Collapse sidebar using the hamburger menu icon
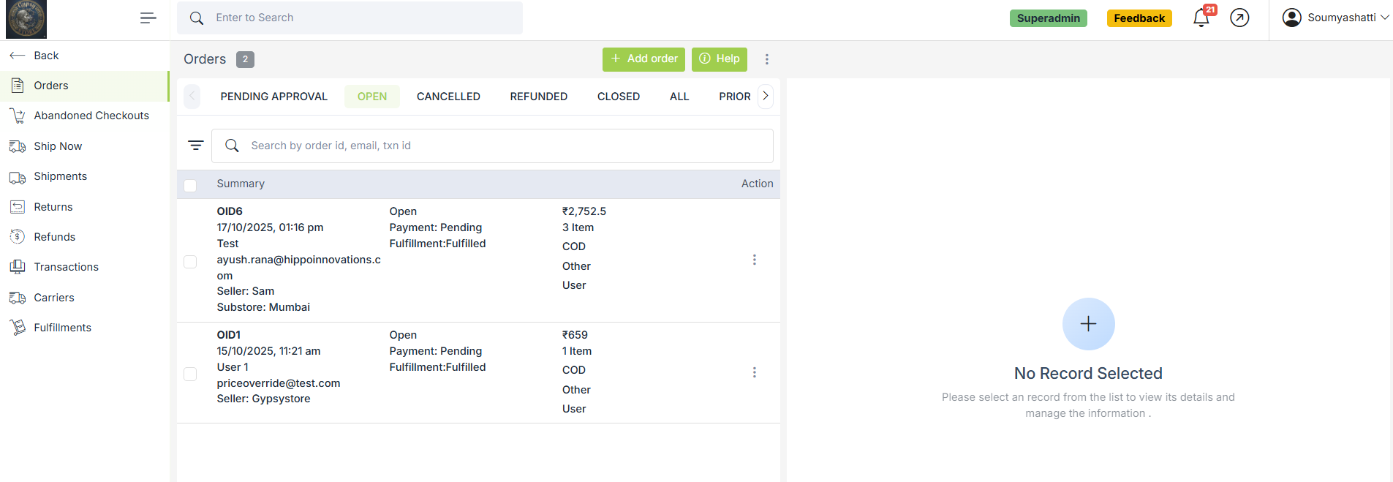1393x482 pixels. click(148, 18)
